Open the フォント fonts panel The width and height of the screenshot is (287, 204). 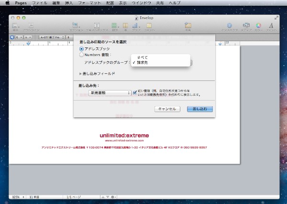coord(271,27)
